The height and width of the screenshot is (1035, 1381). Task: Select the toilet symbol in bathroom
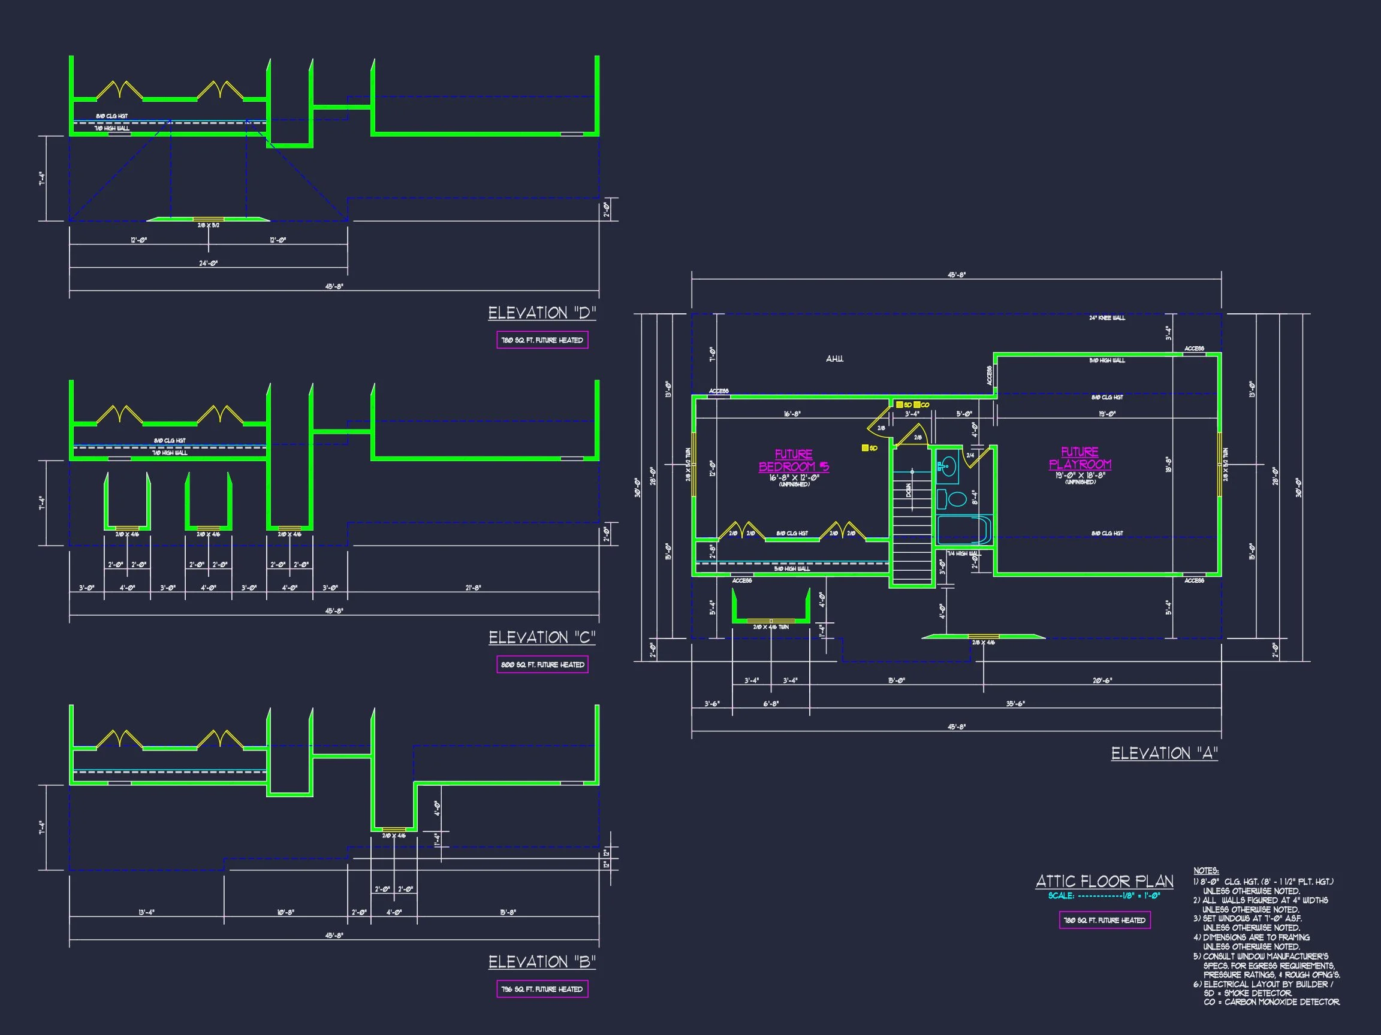pos(956,498)
